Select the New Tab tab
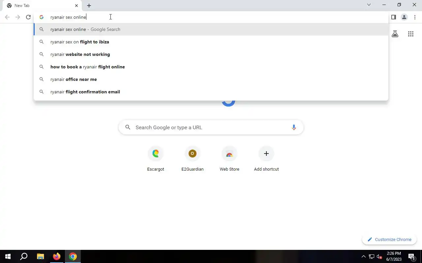 (x=43, y=6)
